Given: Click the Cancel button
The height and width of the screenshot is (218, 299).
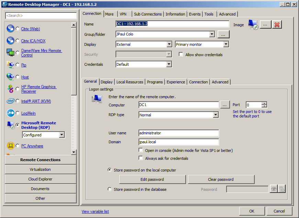Looking at the screenshot, I should [x=279, y=211].
